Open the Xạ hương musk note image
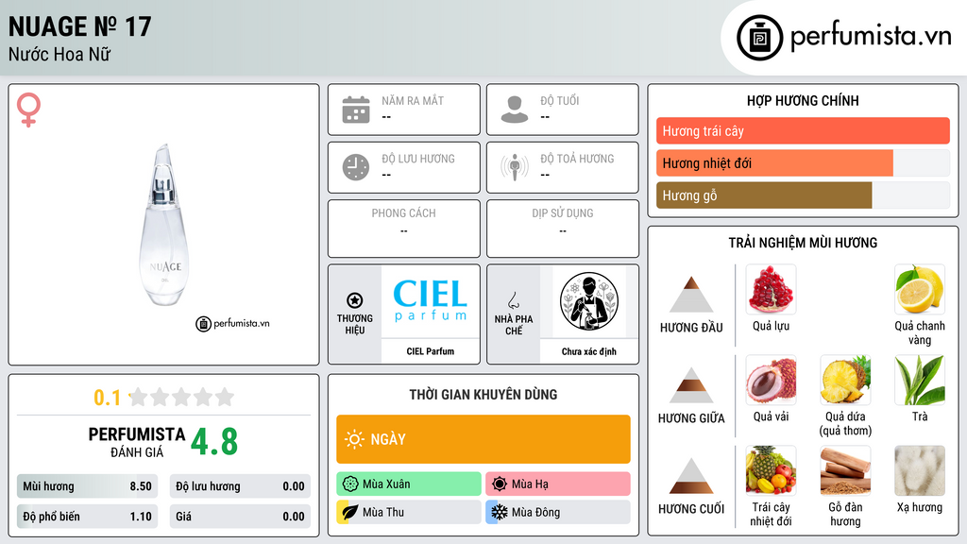 pyautogui.click(x=920, y=470)
